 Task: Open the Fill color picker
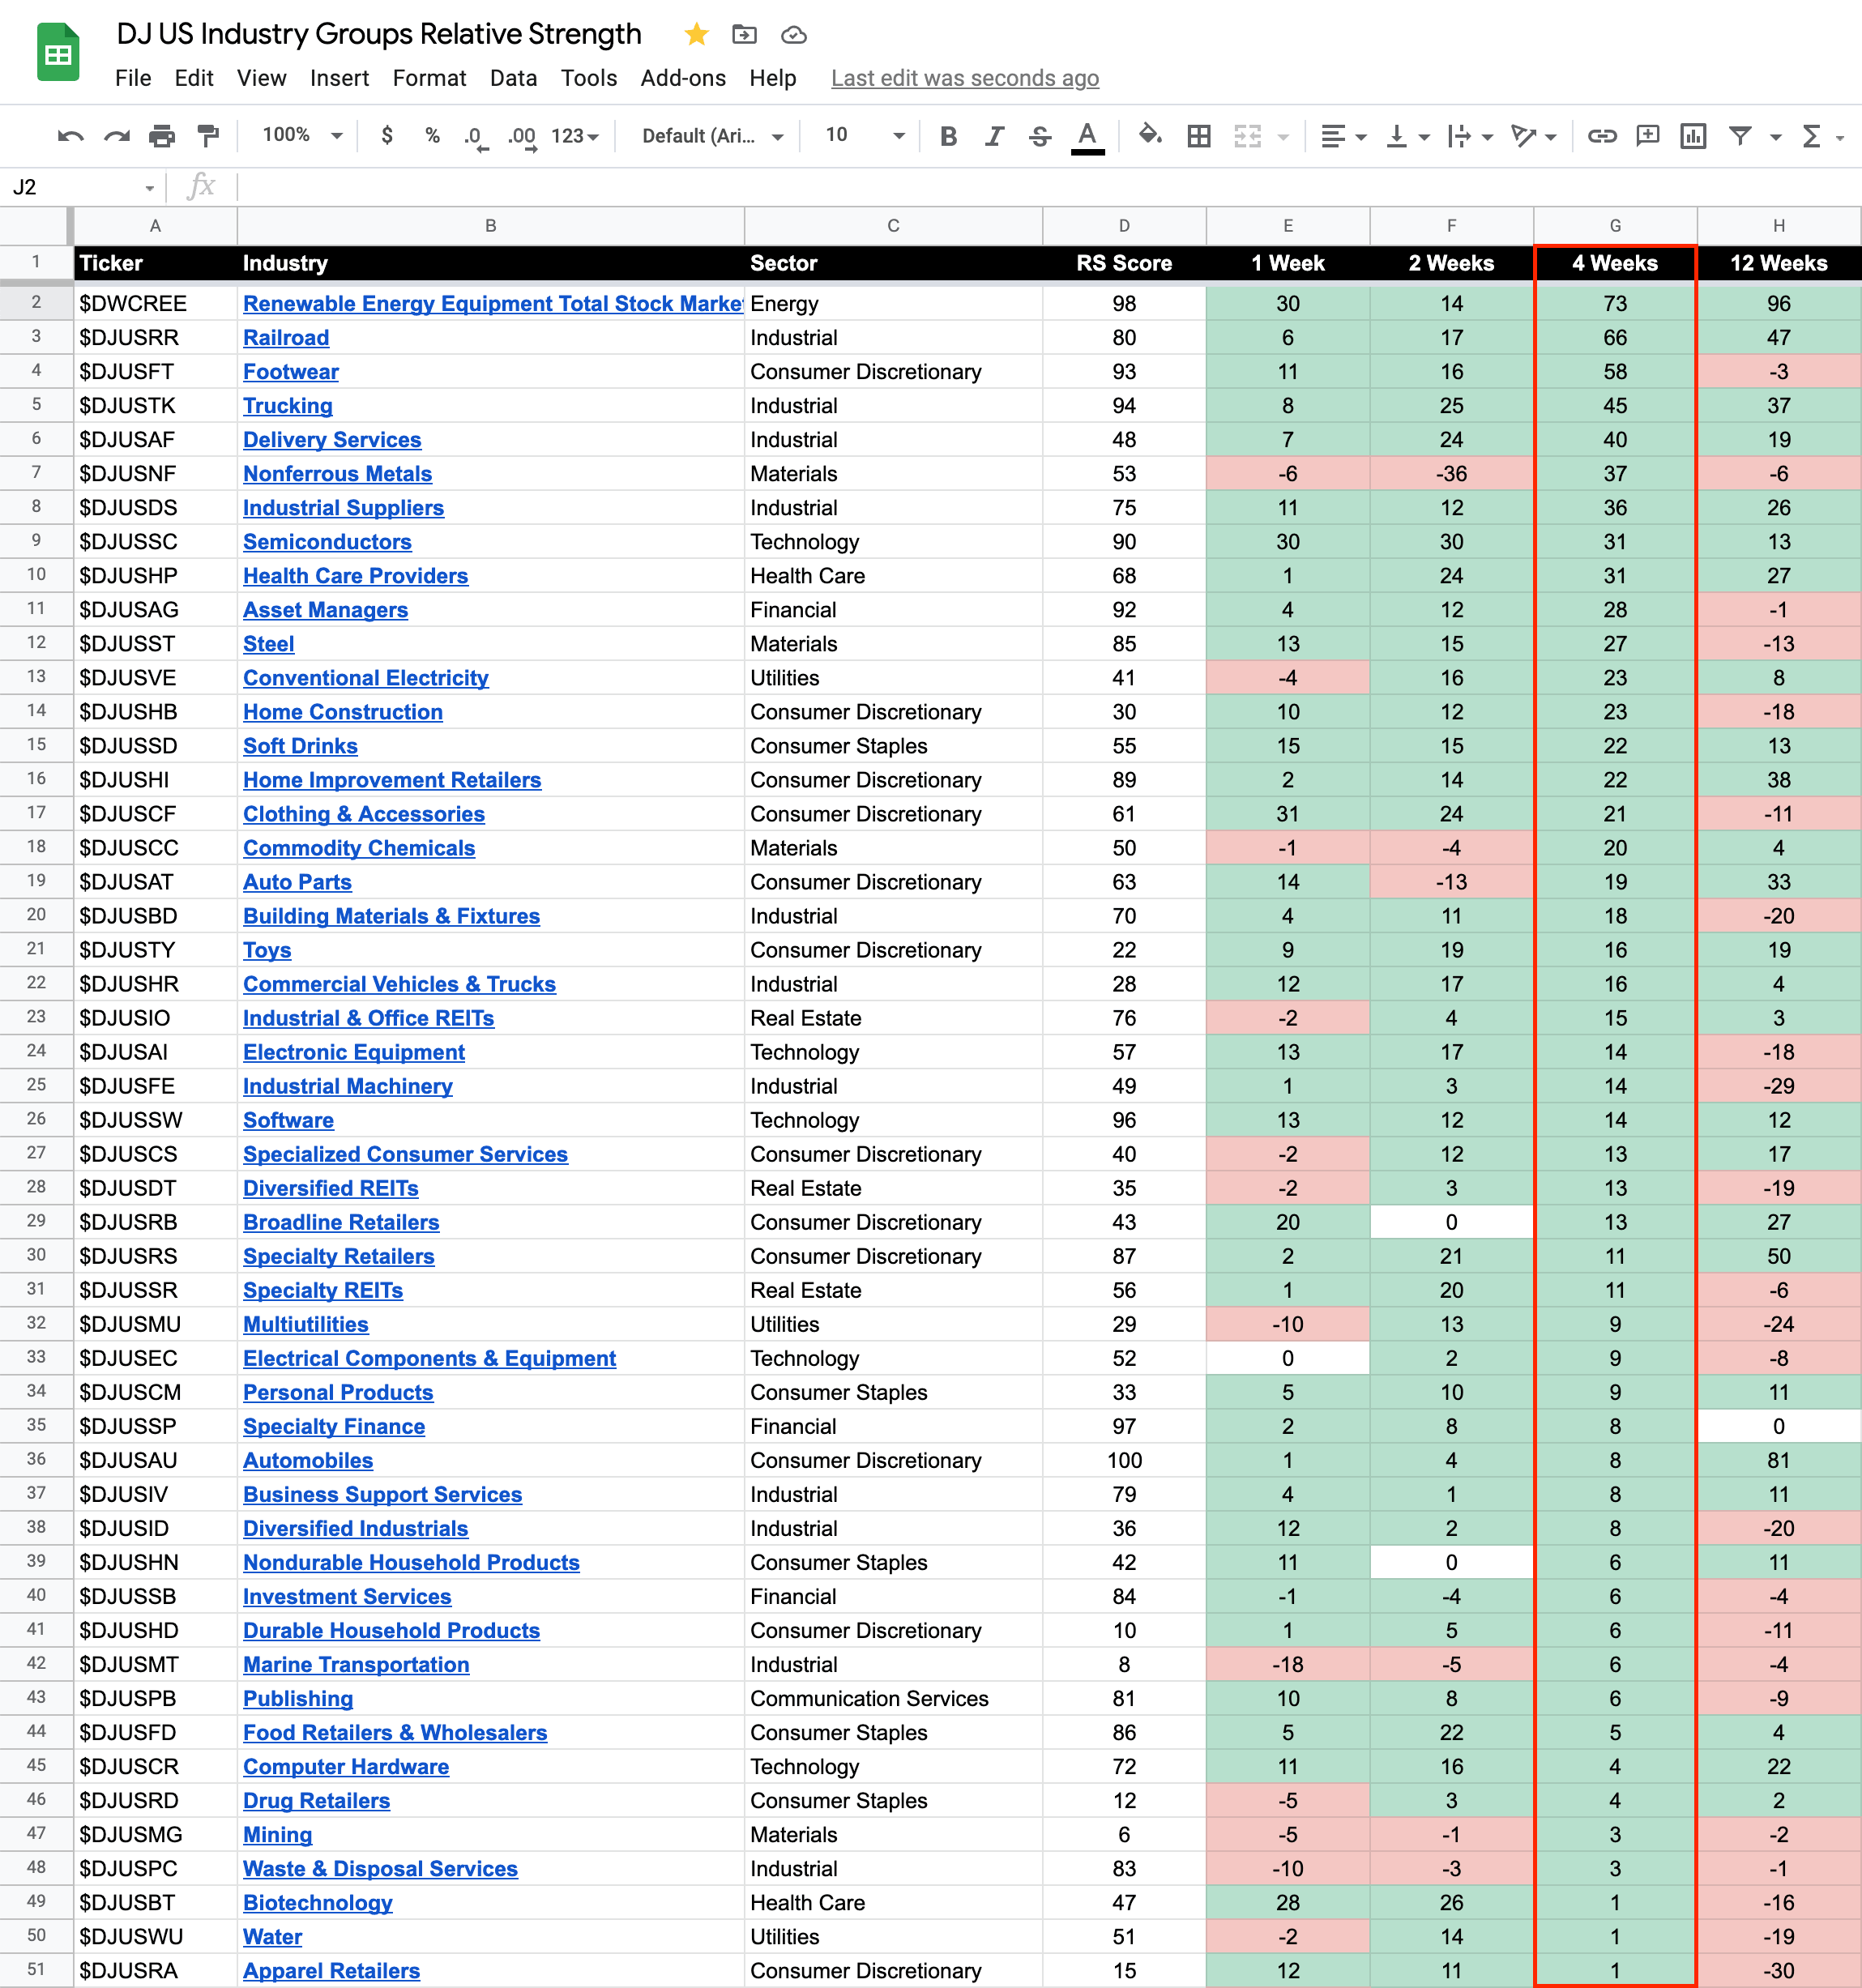coord(1150,136)
